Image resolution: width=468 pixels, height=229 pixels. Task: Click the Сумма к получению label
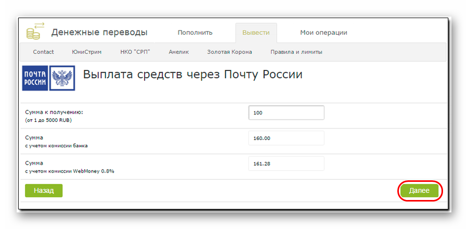point(54,112)
